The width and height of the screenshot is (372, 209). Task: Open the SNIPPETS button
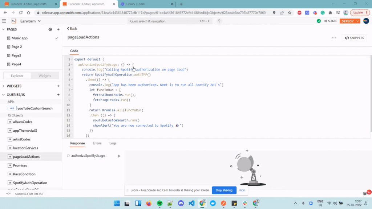pos(354,38)
